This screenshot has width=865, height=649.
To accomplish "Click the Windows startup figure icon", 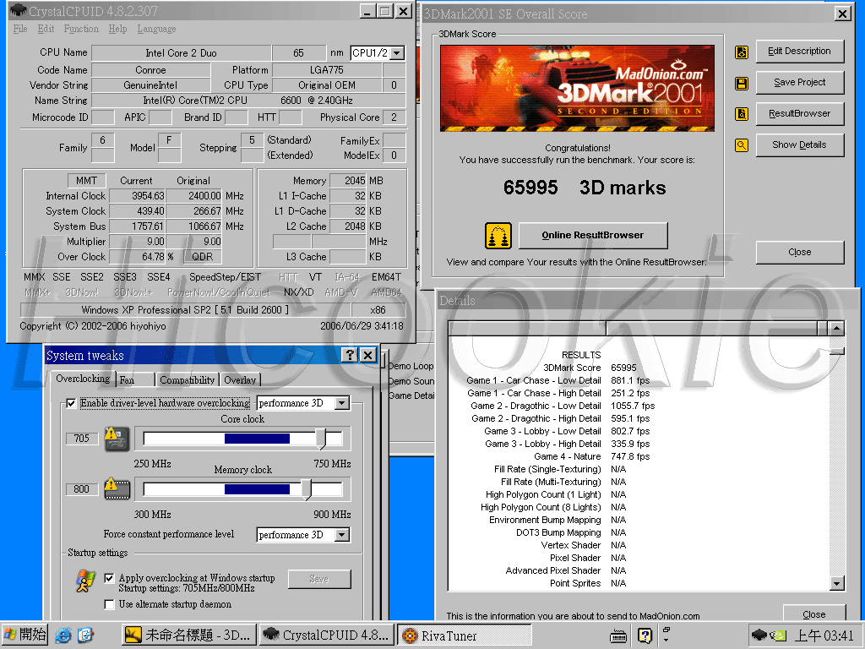I will pos(85,581).
